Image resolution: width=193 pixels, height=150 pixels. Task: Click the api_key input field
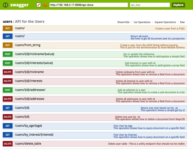(x=150, y=5)
